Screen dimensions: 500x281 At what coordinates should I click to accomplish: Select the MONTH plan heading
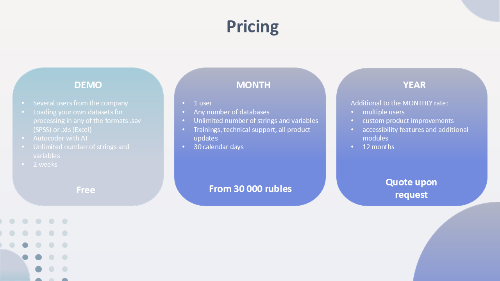point(253,85)
